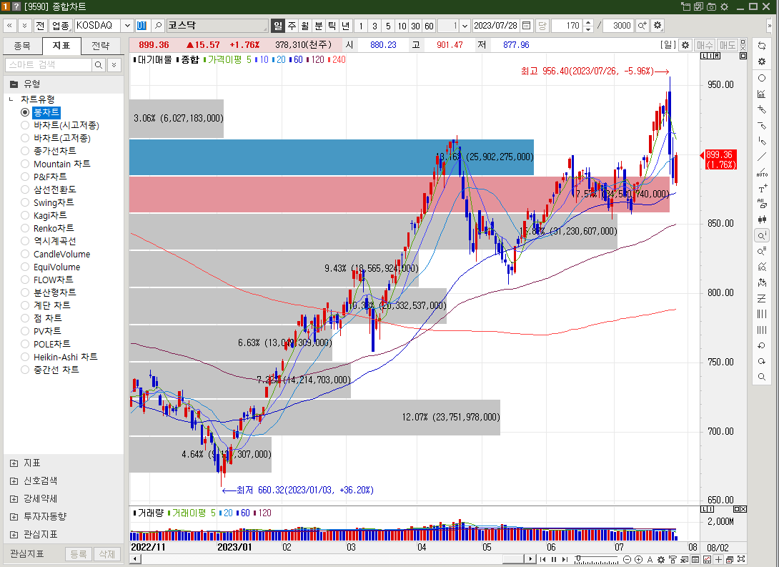
Task: Open top toolbar settings gear icon
Action: coord(658,25)
